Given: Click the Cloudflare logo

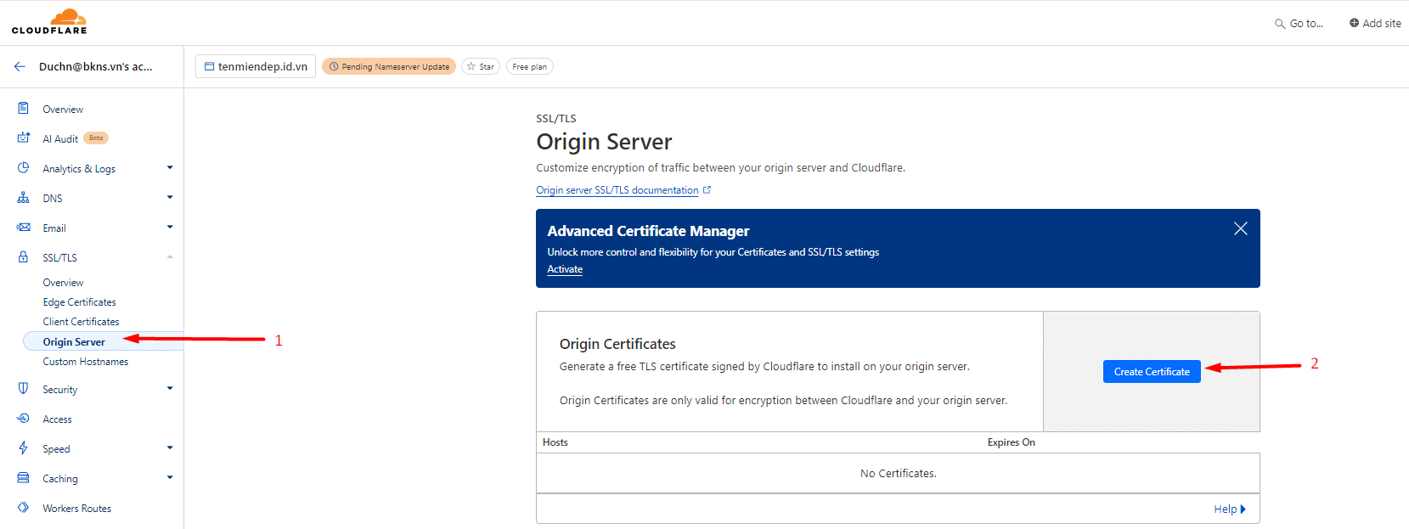Looking at the screenshot, I should click(49, 21).
